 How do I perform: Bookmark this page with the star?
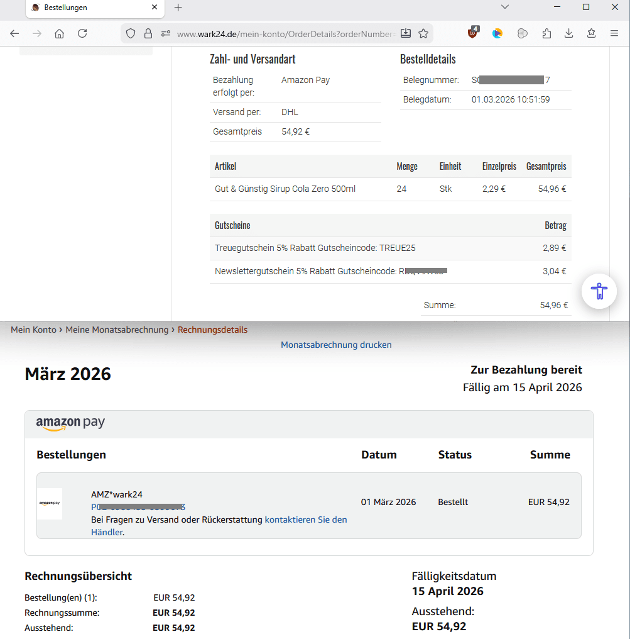[x=423, y=33]
